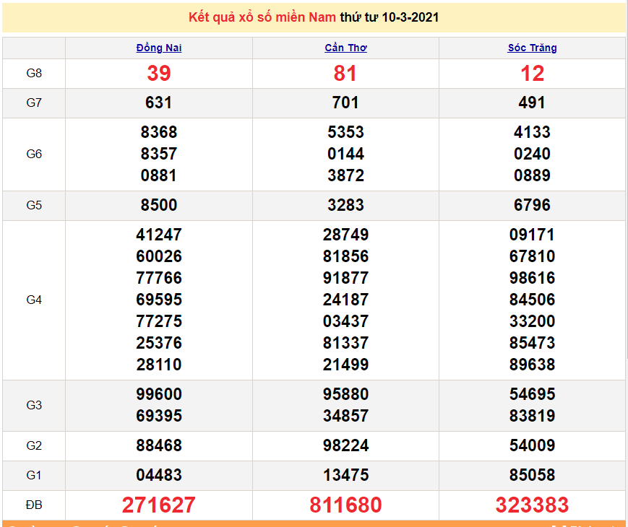Screen dimensions: 628x527
Task: Select Sóc Trăng special prize 323383
Action: point(532,505)
